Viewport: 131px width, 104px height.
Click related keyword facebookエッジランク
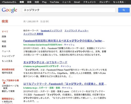point(51,31)
